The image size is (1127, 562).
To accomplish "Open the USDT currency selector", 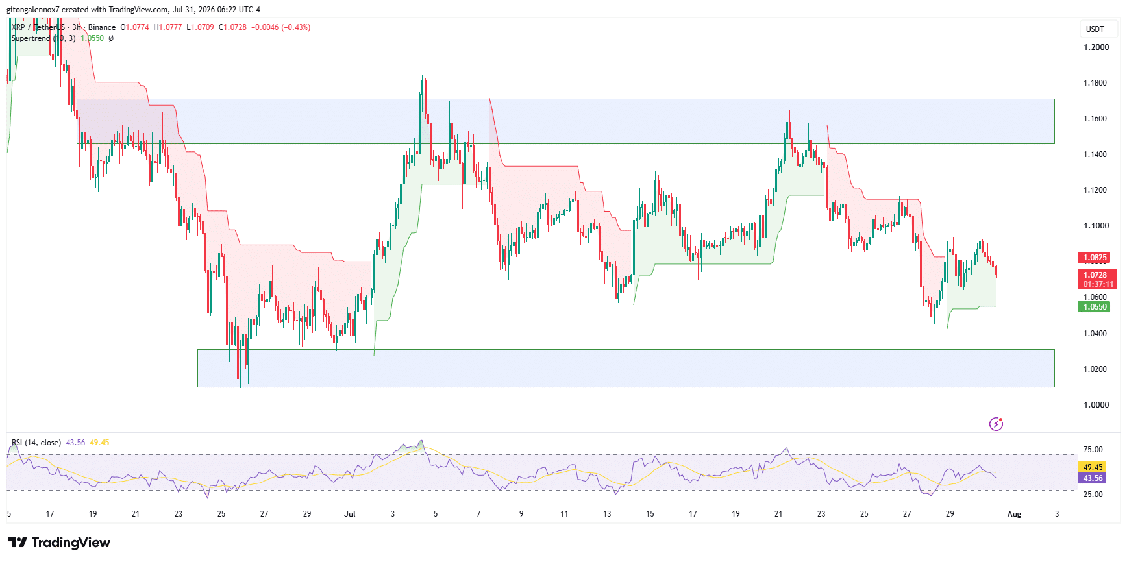I will [x=1095, y=29].
